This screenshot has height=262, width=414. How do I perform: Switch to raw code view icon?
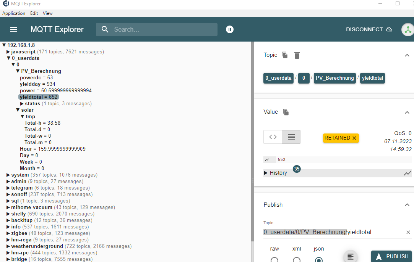coord(273,137)
